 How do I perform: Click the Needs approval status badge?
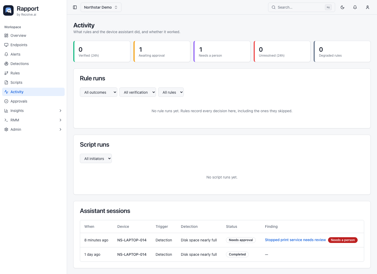[x=241, y=240]
